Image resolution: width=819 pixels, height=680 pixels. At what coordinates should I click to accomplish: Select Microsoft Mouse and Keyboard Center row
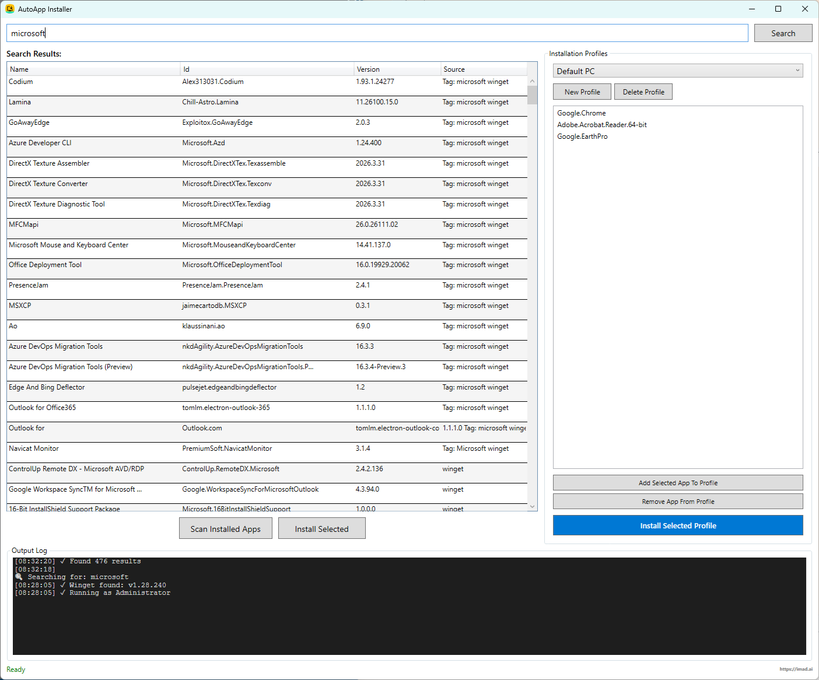pos(267,249)
